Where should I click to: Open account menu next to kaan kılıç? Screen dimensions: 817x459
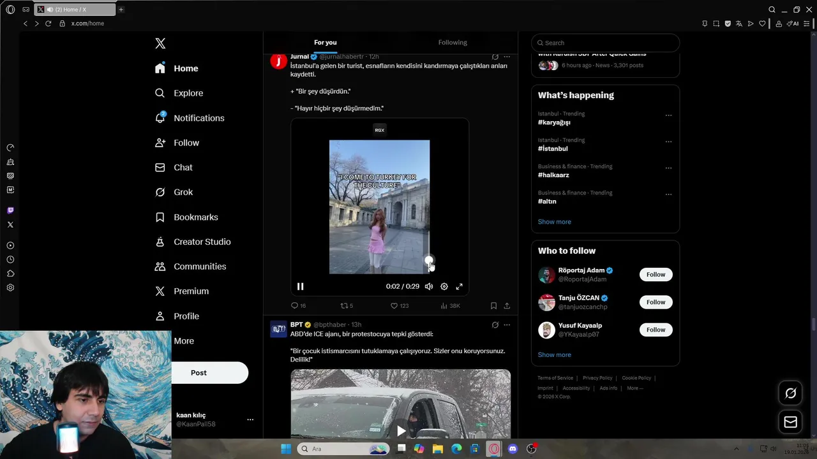point(250,419)
